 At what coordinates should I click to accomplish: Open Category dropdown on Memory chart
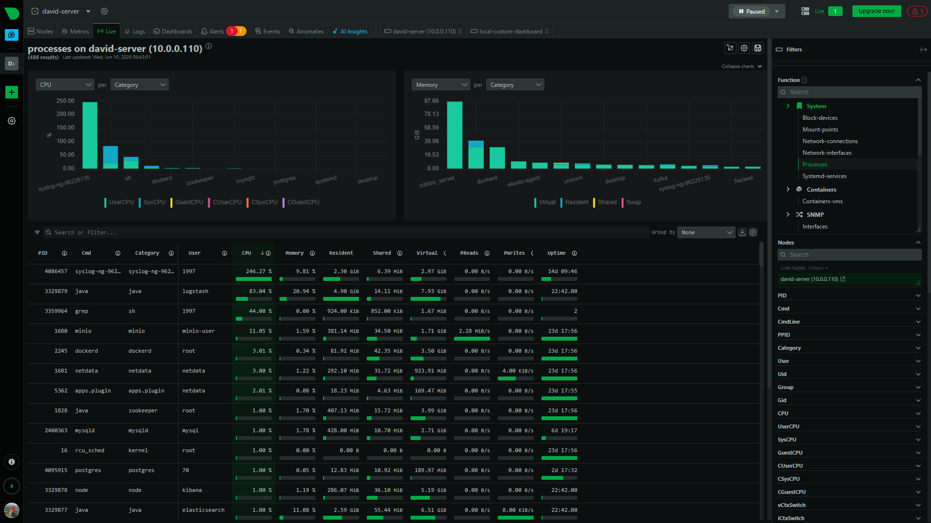(x=515, y=85)
